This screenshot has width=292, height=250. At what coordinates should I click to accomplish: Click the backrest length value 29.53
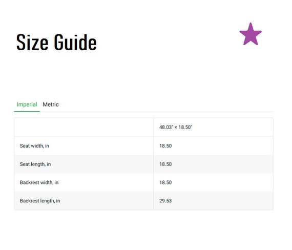(x=165, y=201)
